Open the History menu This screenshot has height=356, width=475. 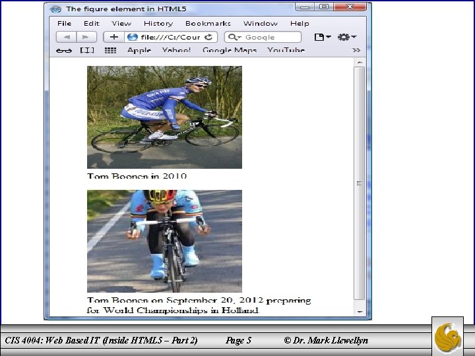pyautogui.click(x=158, y=23)
